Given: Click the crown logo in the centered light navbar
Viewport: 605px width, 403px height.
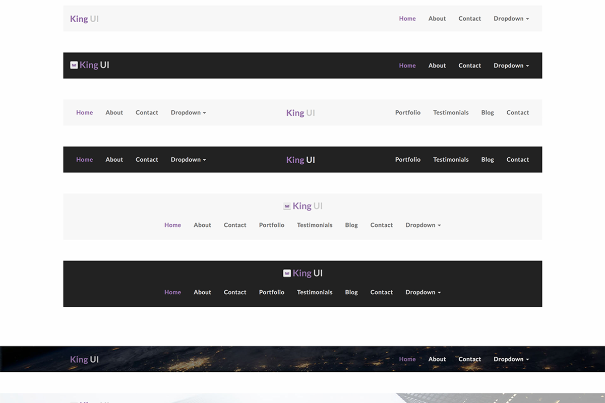Looking at the screenshot, I should click(287, 206).
